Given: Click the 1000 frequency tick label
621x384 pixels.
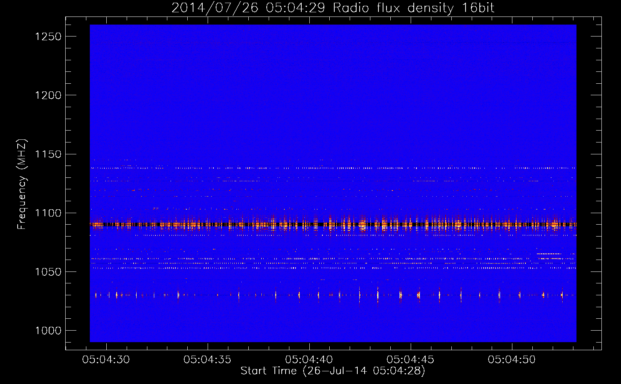Looking at the screenshot, I should click(48, 331).
